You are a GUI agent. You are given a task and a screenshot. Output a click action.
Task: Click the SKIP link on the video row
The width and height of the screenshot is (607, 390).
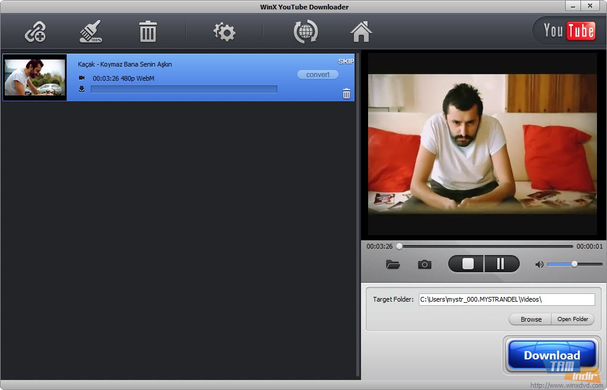click(346, 61)
